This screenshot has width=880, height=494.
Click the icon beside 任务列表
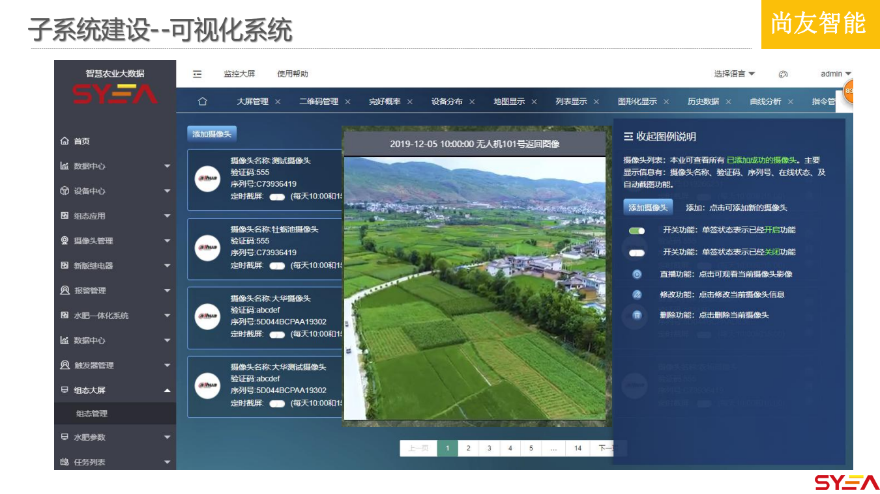[x=65, y=462]
